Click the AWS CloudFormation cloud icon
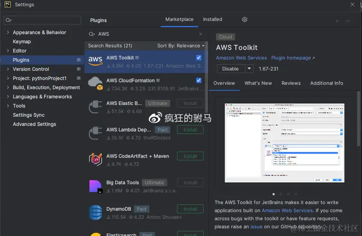The height and width of the screenshot is (236, 362). pos(96,84)
